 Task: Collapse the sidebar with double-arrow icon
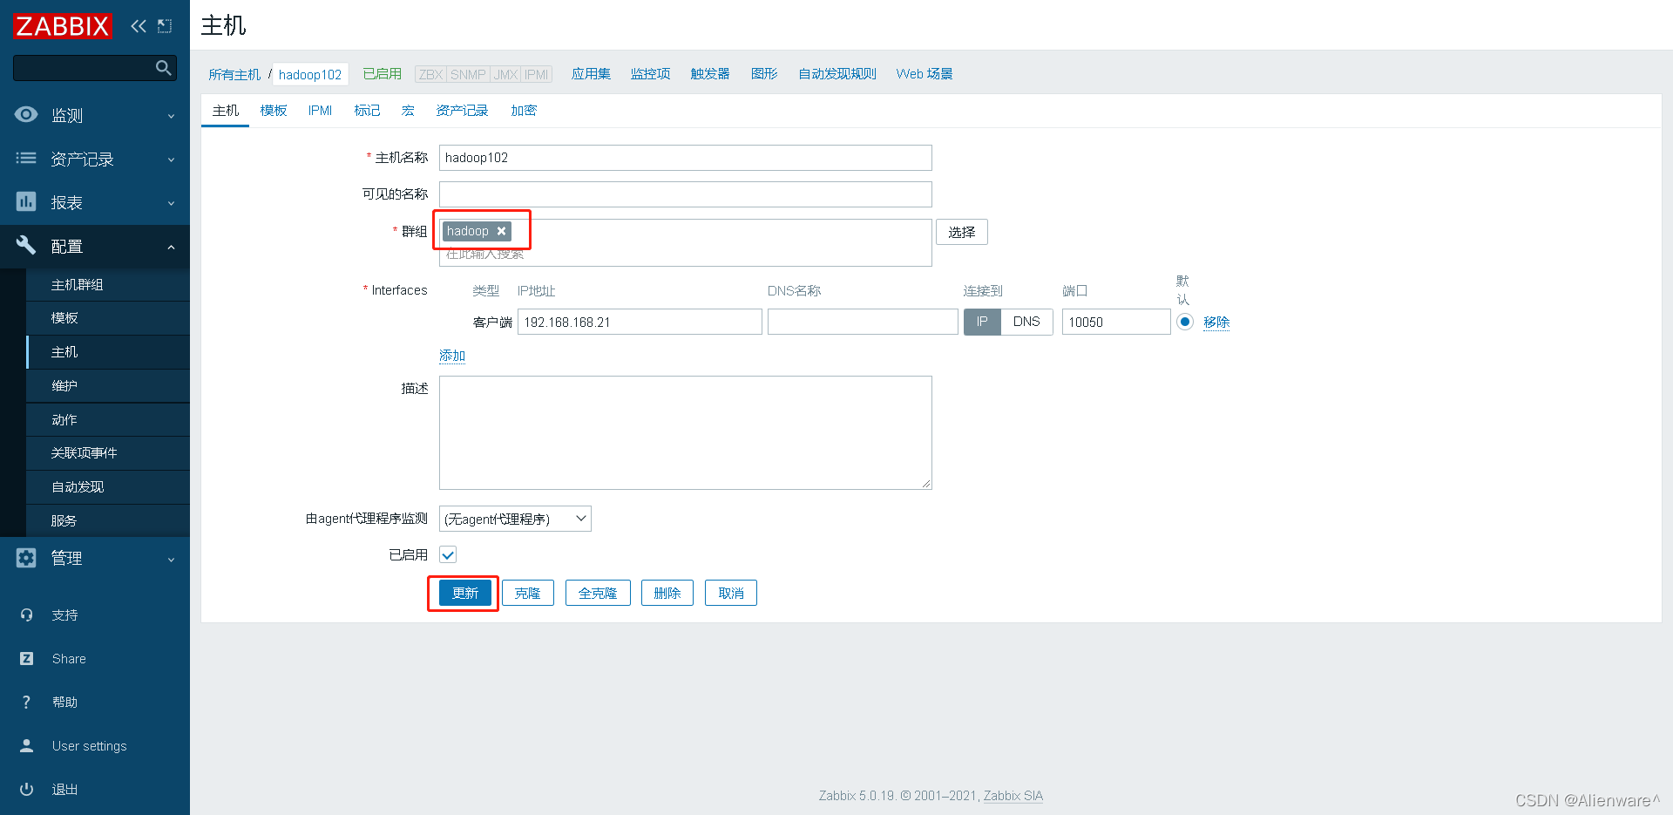pyautogui.click(x=139, y=26)
